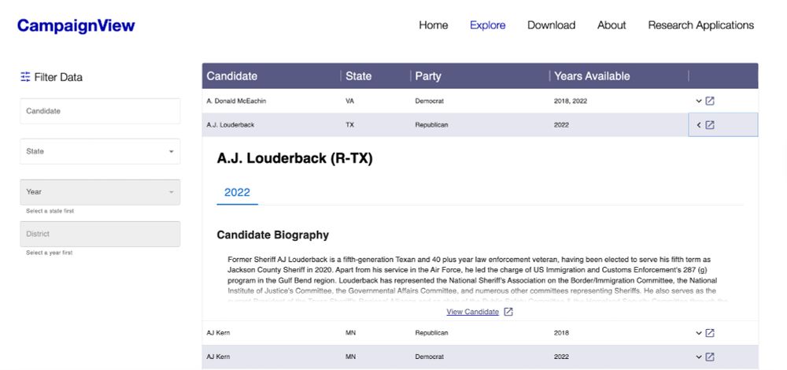
Task: Go to the Home page
Action: 434,25
